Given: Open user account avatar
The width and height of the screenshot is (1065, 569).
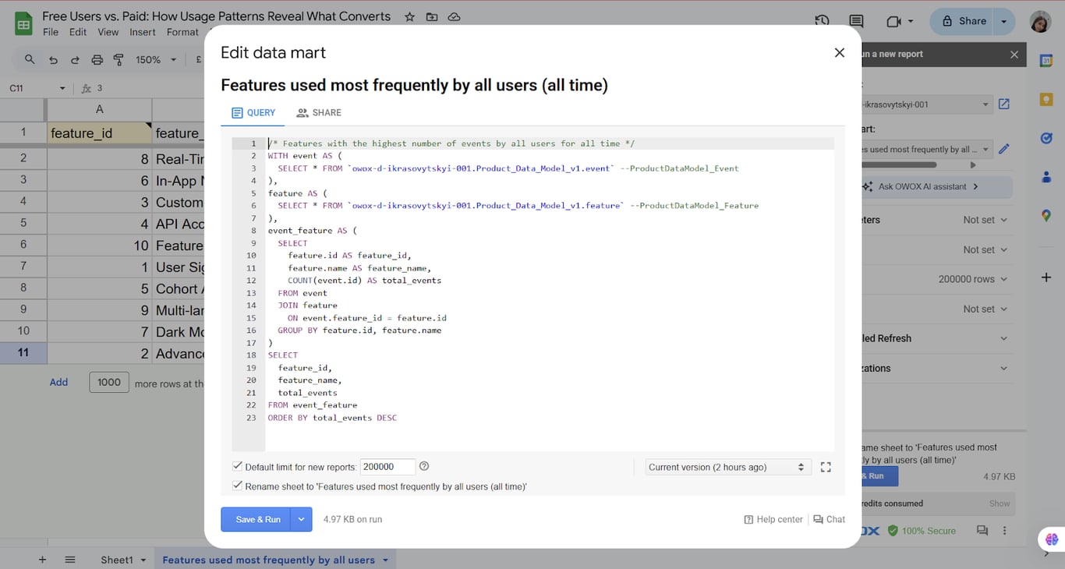Looking at the screenshot, I should pyautogui.click(x=1040, y=22).
